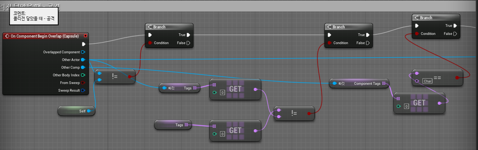
Task: Click the red output pin of the == node
Action: coord(457,77)
